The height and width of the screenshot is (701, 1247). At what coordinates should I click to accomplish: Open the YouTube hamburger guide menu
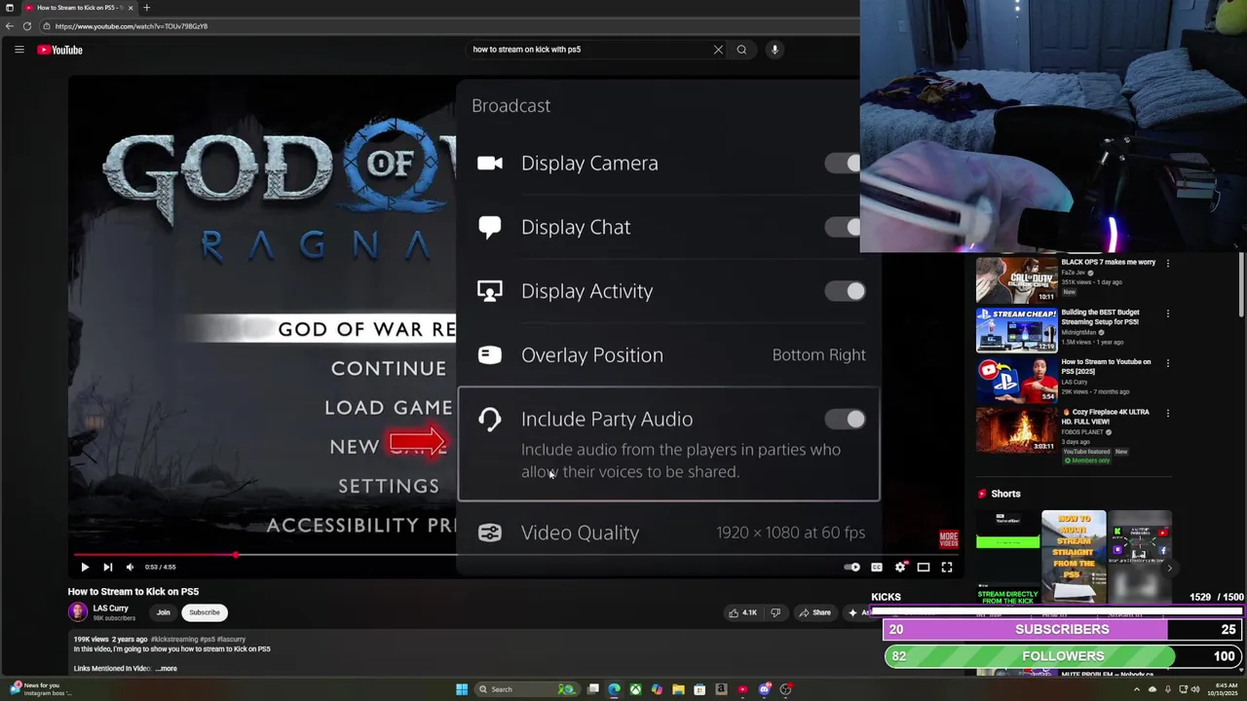pos(19,50)
